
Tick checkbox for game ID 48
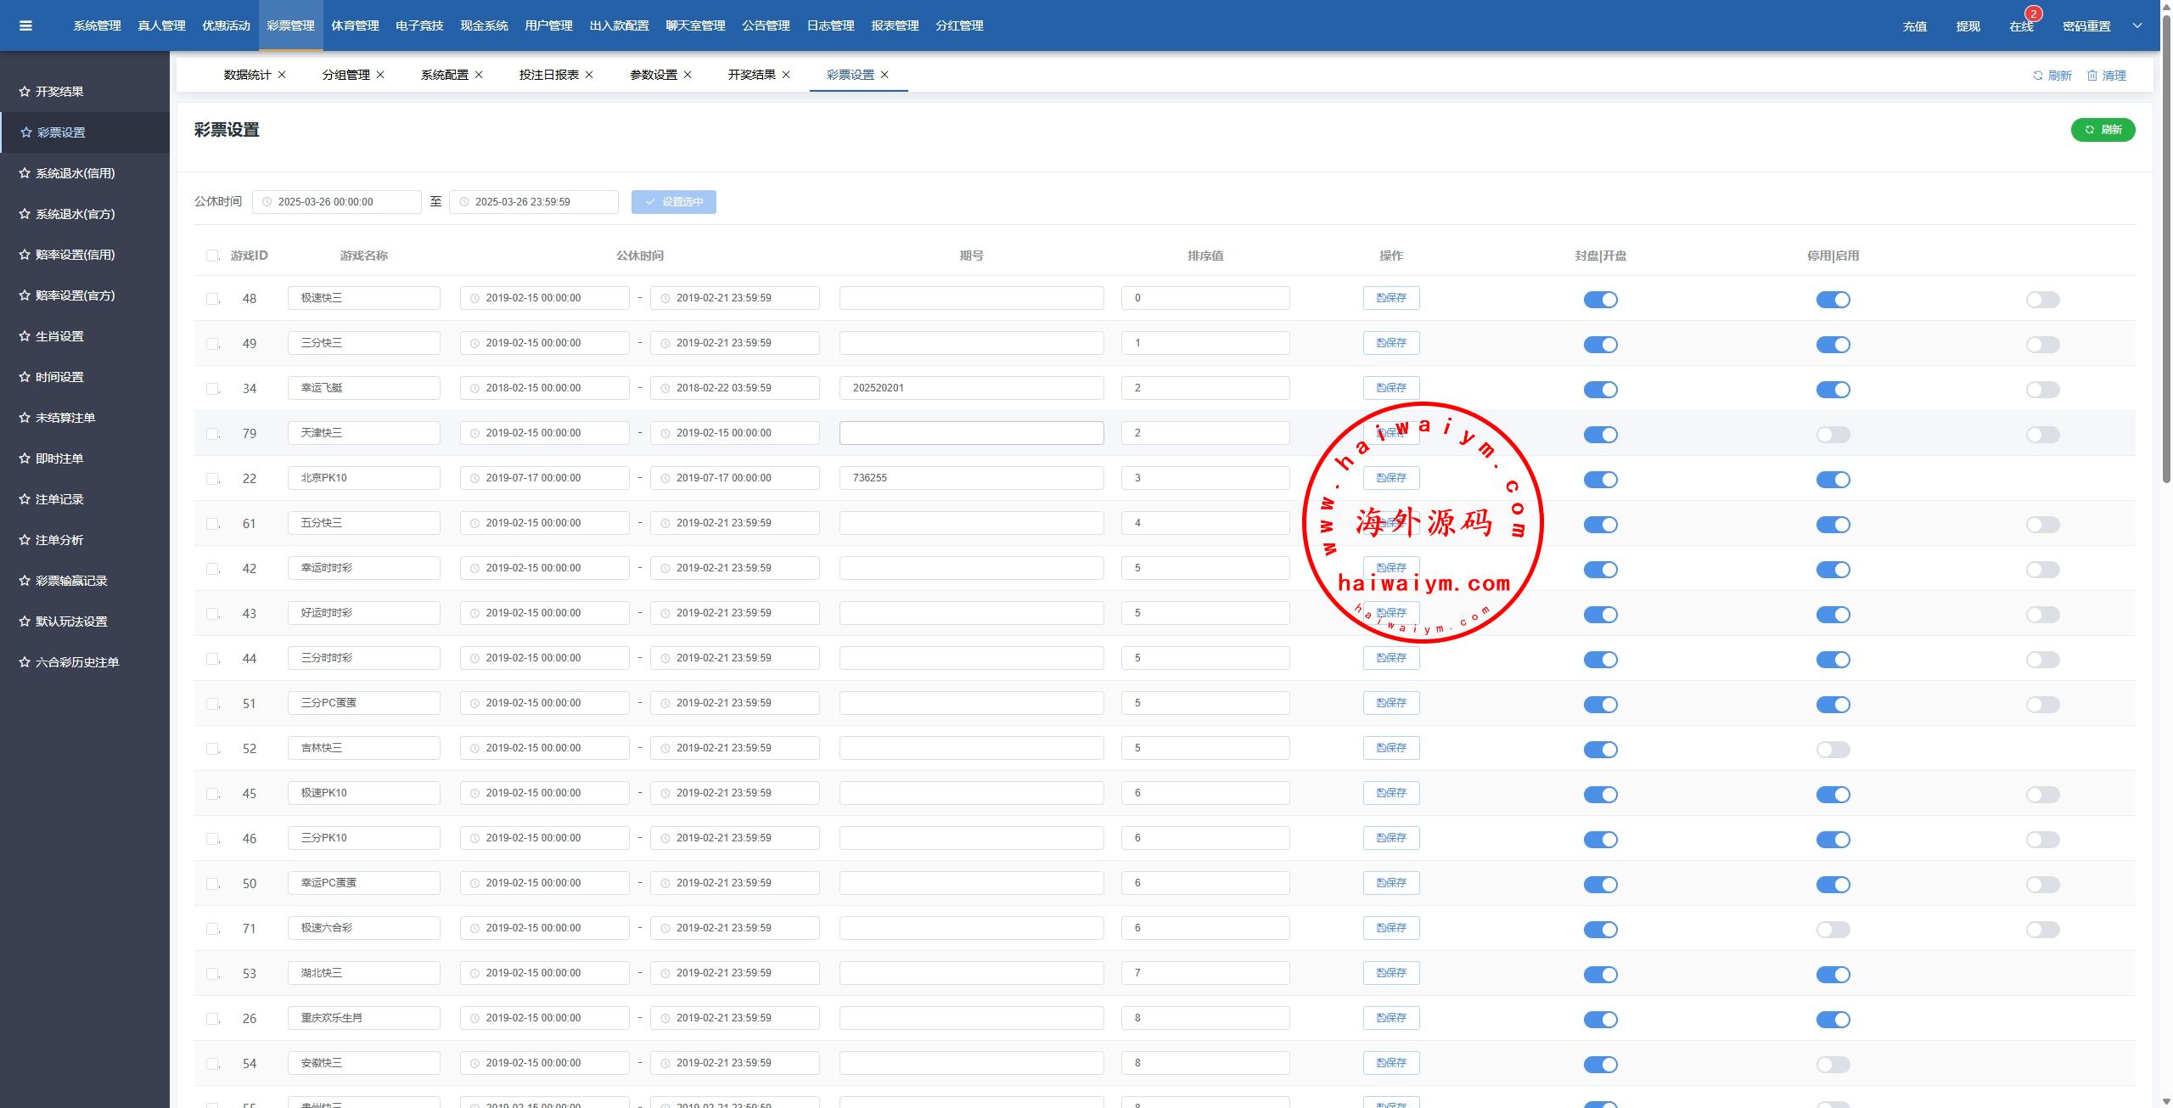[212, 299]
